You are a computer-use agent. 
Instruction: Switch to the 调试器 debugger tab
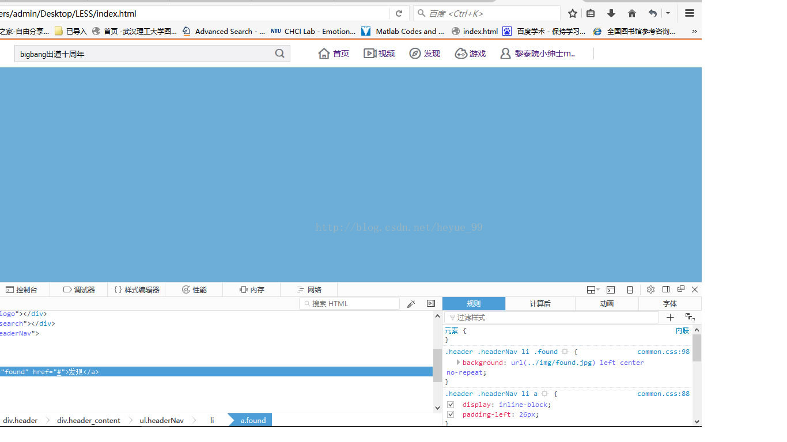click(79, 289)
